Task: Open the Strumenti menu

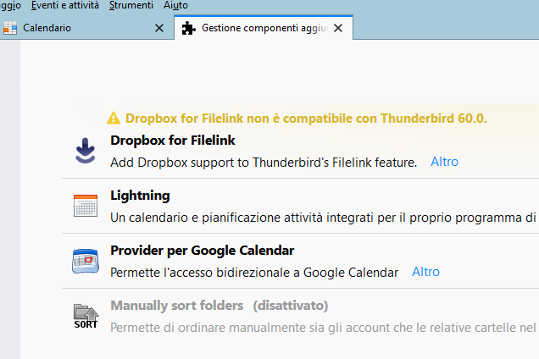Action: coord(131,5)
